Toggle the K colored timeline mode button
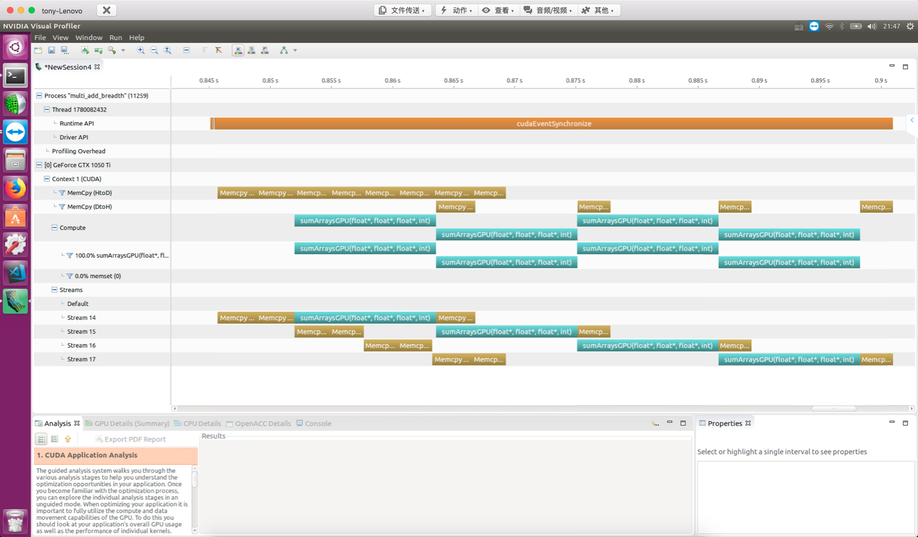The width and height of the screenshot is (918, 537). click(238, 50)
